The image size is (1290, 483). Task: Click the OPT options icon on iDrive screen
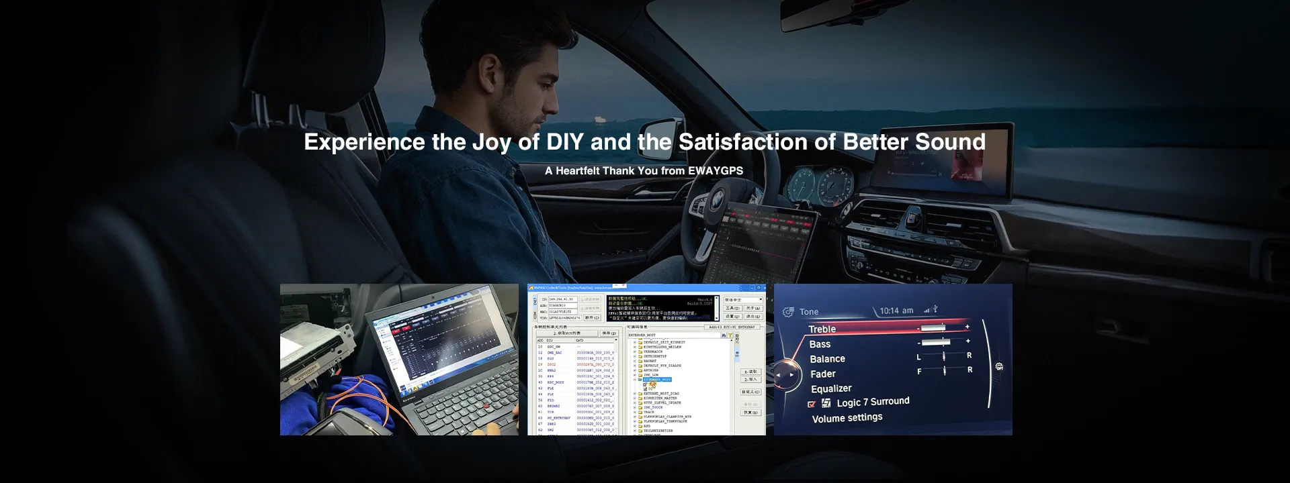point(999,366)
